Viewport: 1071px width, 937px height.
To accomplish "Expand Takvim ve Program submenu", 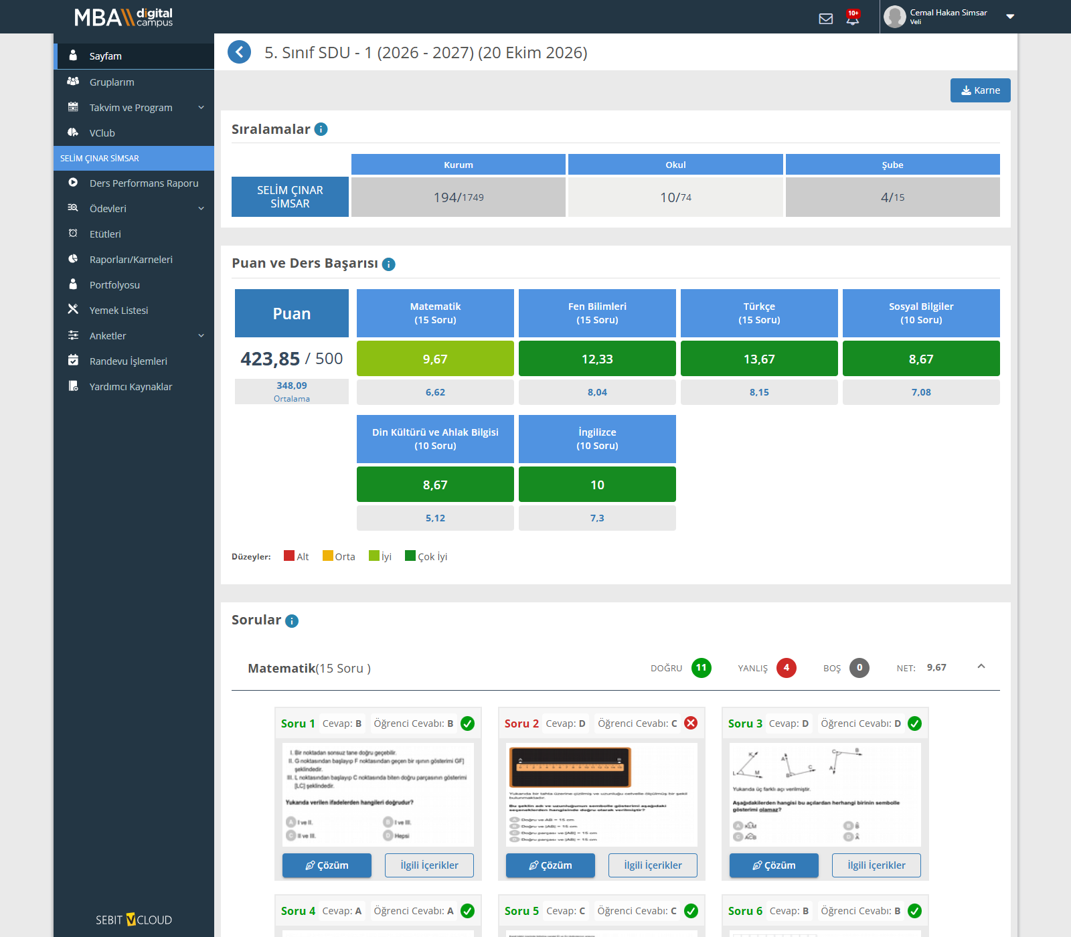I will [201, 107].
